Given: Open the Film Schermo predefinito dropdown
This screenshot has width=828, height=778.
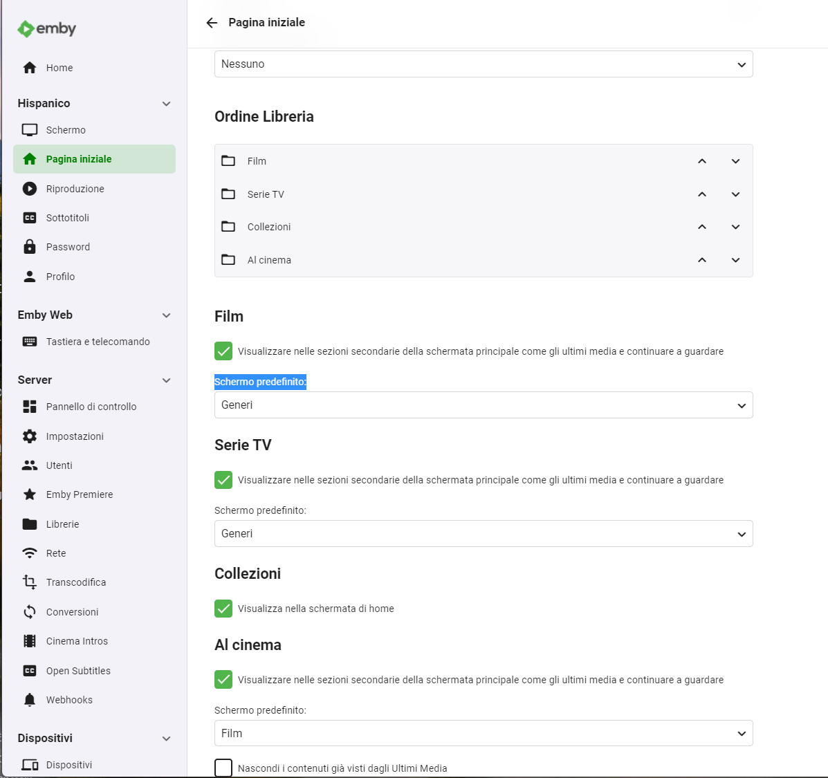Looking at the screenshot, I should [x=483, y=405].
